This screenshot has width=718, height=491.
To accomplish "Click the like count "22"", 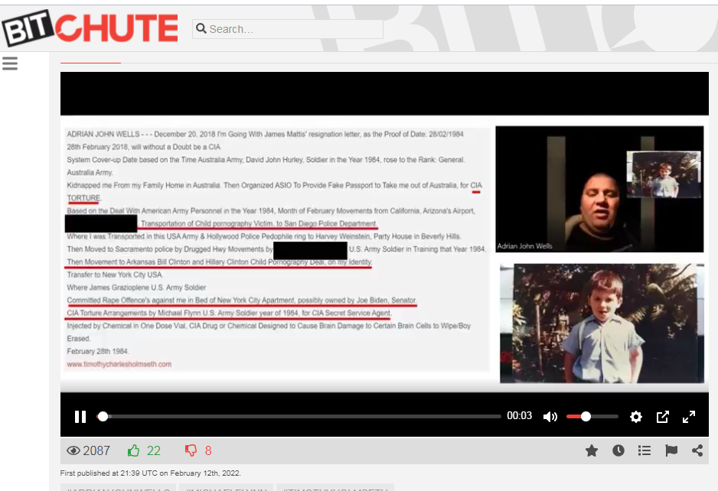I will [153, 450].
